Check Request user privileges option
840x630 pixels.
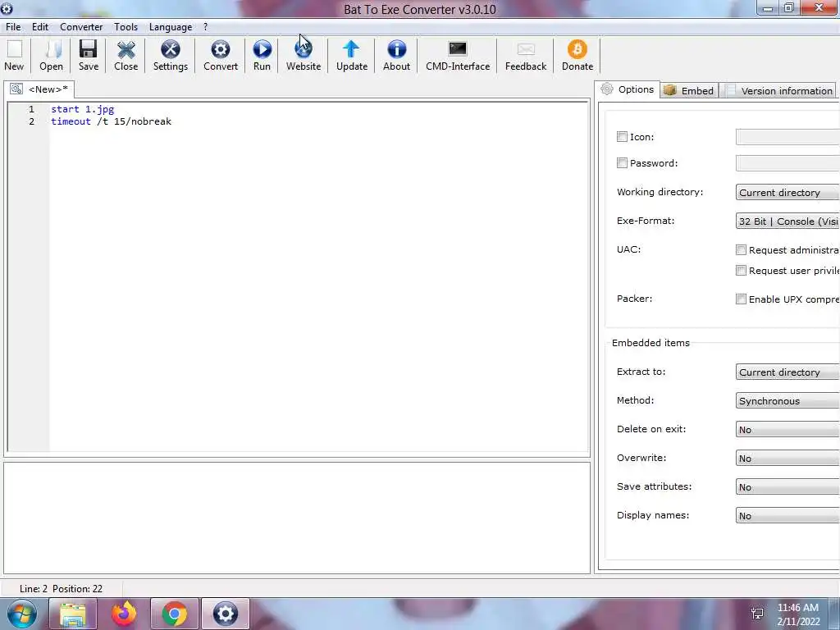point(741,271)
